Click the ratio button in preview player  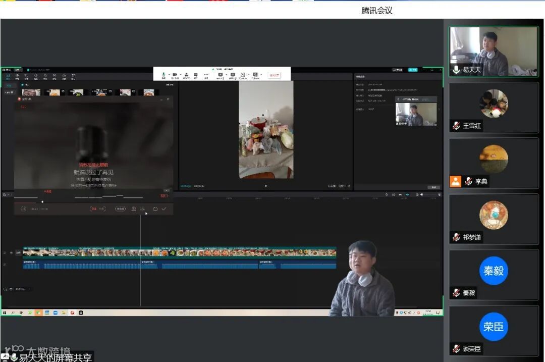pos(342,186)
